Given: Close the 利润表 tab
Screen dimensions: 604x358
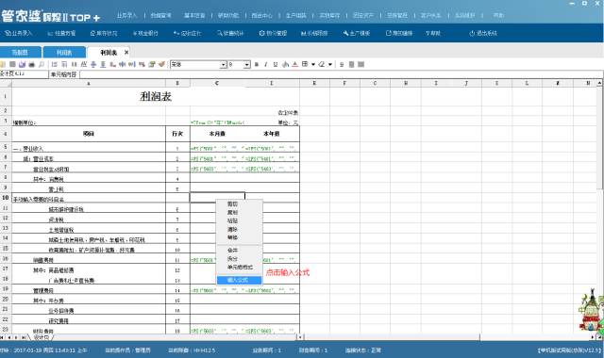Looking at the screenshot, I should click(126, 52).
